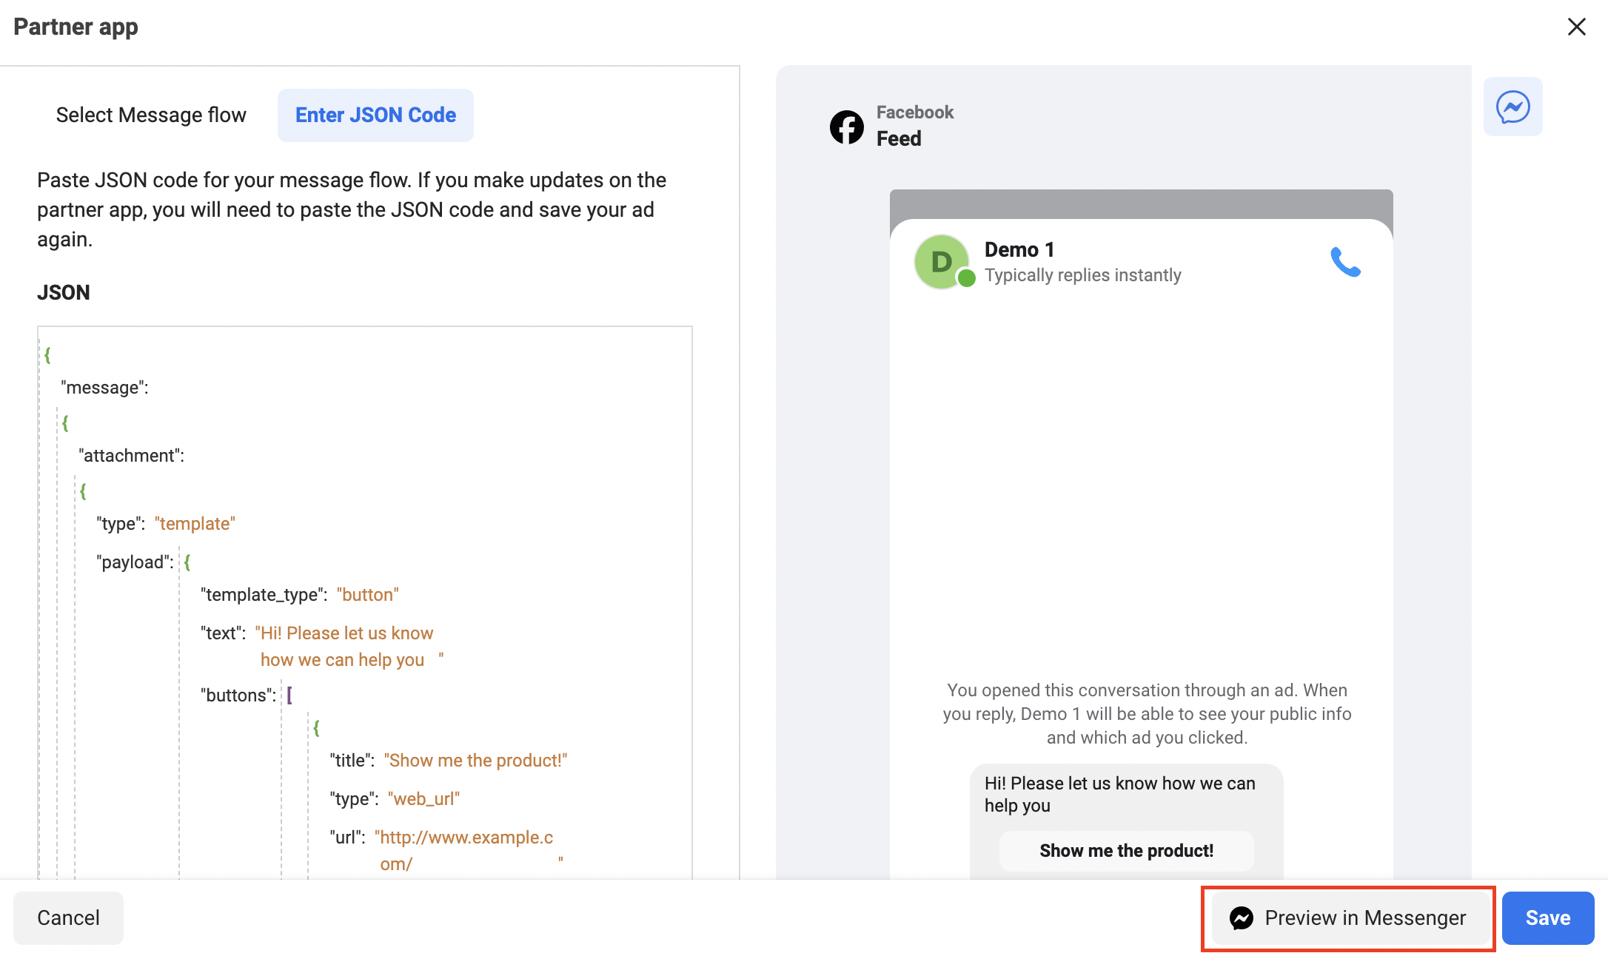This screenshot has height=953, width=1608.
Task: Save the JSON message flow
Action: click(1547, 917)
